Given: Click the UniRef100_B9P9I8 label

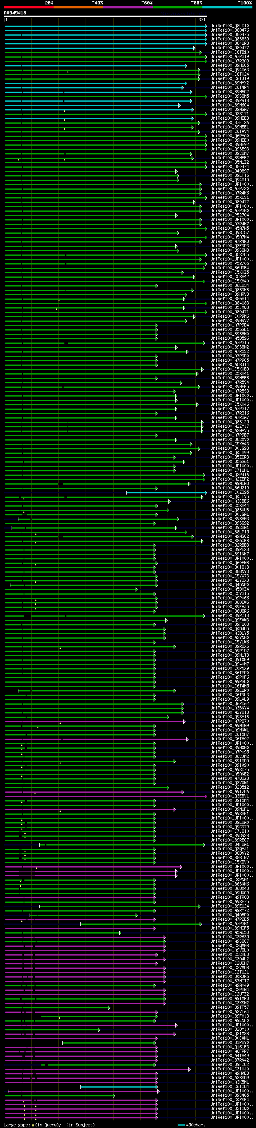Looking at the screenshot, I should (x=230, y=101).
